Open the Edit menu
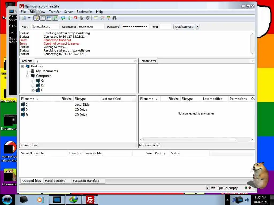 click(x=32, y=12)
